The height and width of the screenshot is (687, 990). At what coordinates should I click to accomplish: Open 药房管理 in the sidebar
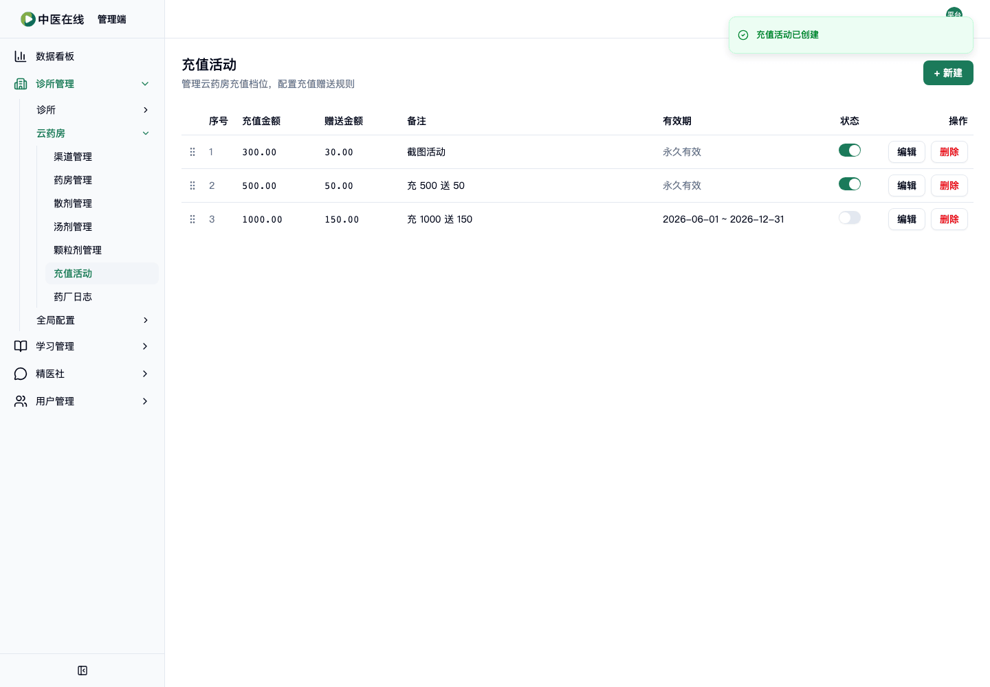click(102, 180)
